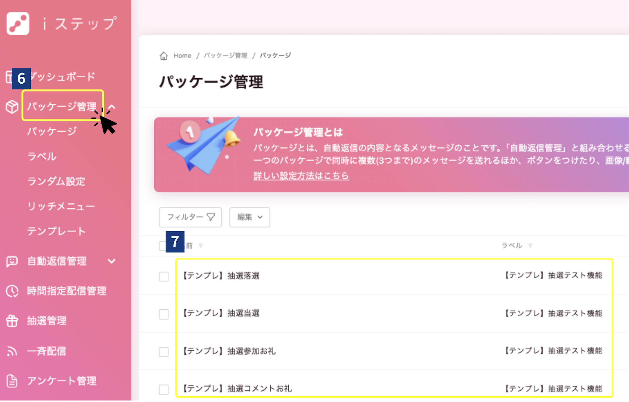Viewport: 629px width, 402px height.
Task: Click Home in the breadcrumb
Action: click(182, 56)
